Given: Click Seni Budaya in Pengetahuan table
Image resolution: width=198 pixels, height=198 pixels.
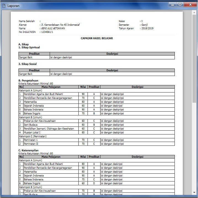Looking at the screenshot, I should click(x=31, y=125).
